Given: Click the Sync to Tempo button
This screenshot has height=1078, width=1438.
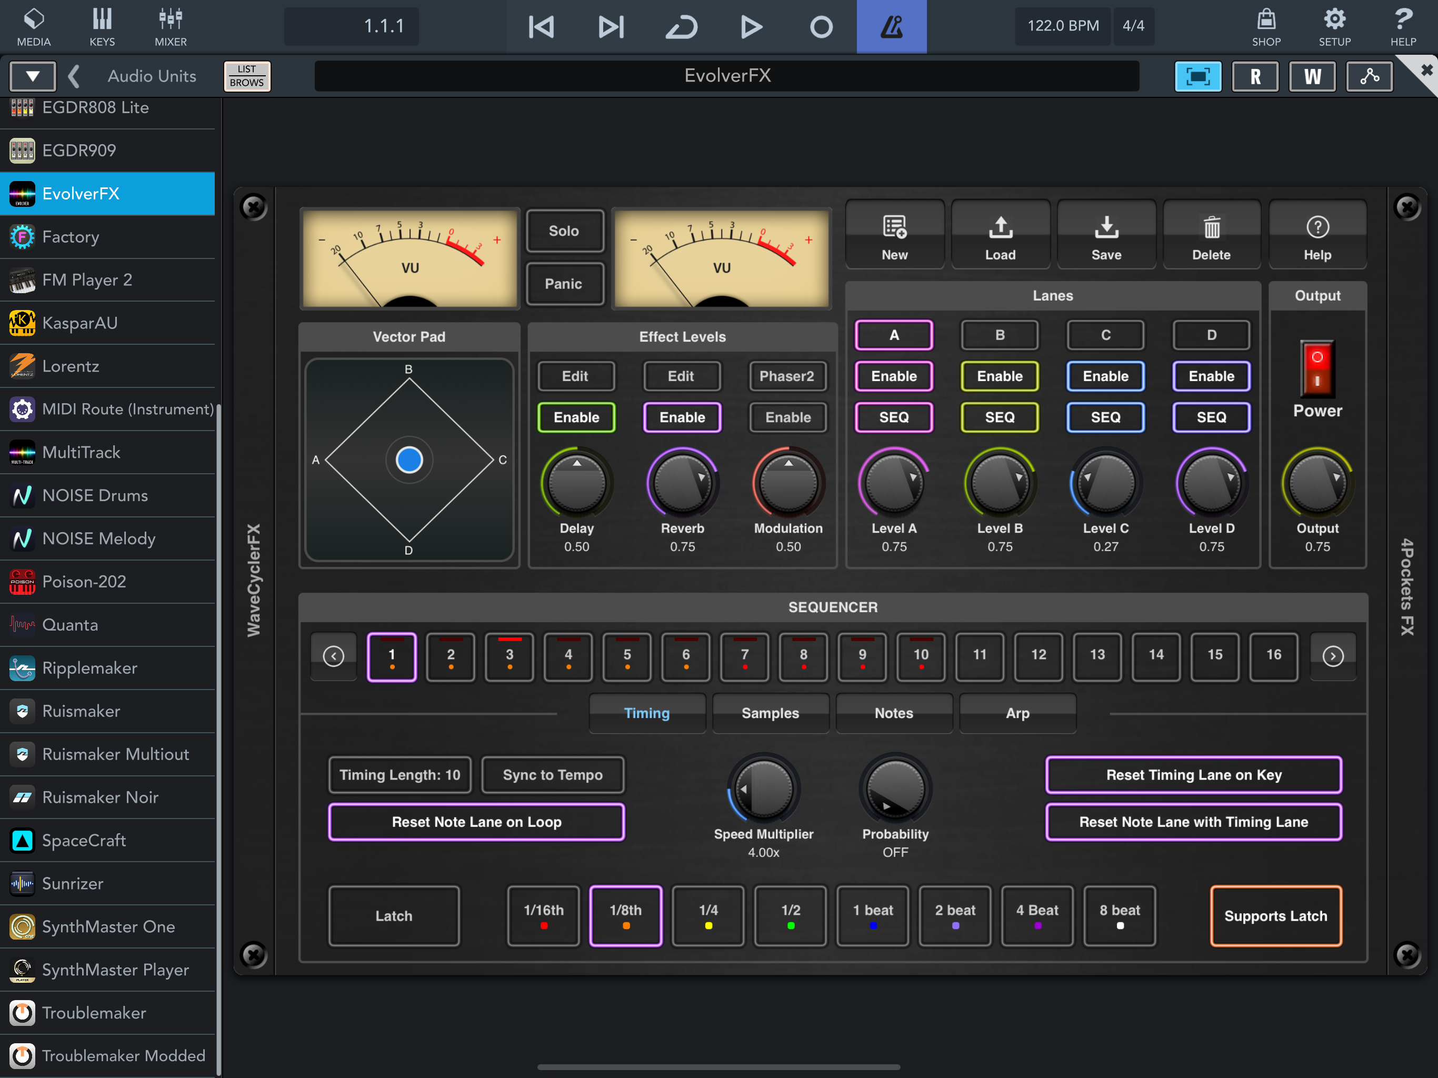Looking at the screenshot, I should point(553,775).
